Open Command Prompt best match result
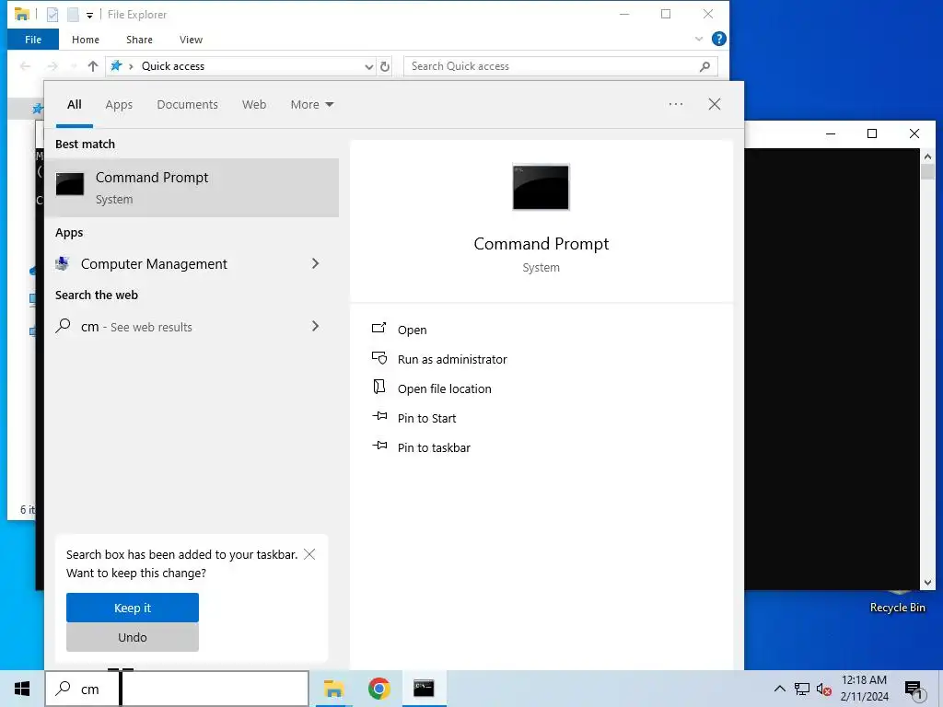Viewport: 943px width, 707px height. pos(192,187)
